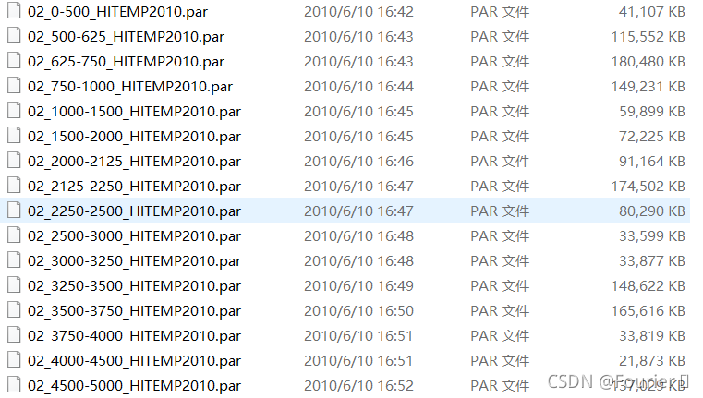Image resolution: width=703 pixels, height=398 pixels.
Task: Select file name 02_2000-2125_HITEMP2010.par
Action: click(134, 162)
